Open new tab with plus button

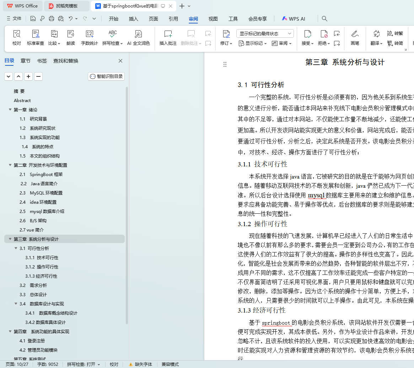coord(182,6)
